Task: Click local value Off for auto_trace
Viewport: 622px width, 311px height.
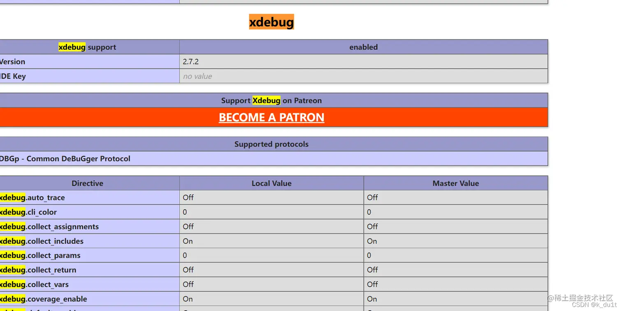Action: (x=272, y=198)
